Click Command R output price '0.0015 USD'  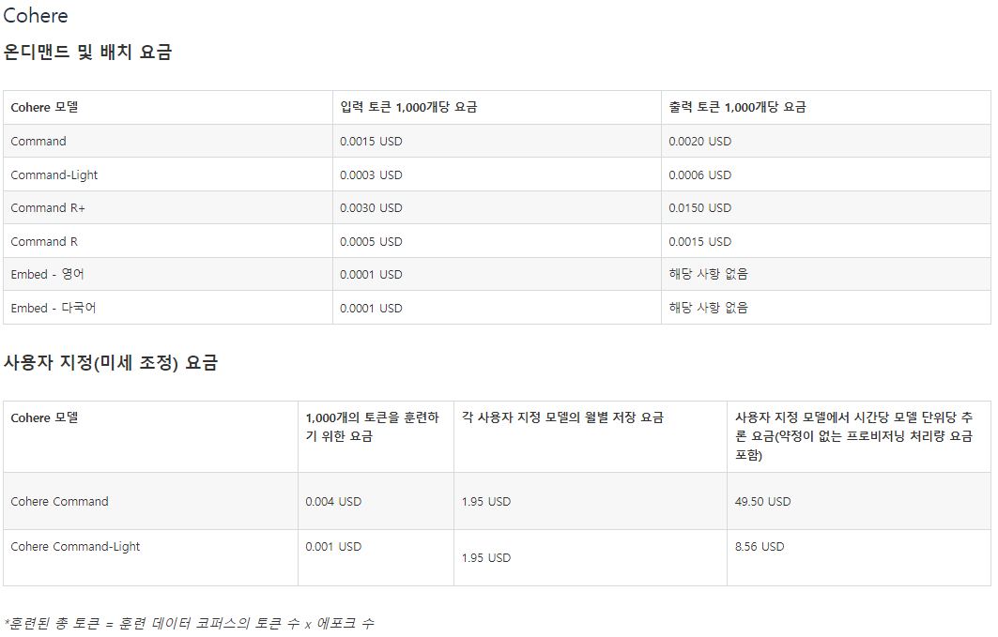(700, 242)
